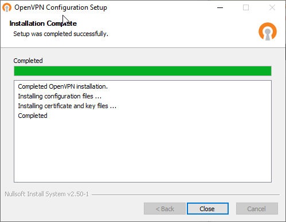Click the 'OpenVPN Configuration Setup' window title
Screen dimensions: 286x222
point(61,7)
